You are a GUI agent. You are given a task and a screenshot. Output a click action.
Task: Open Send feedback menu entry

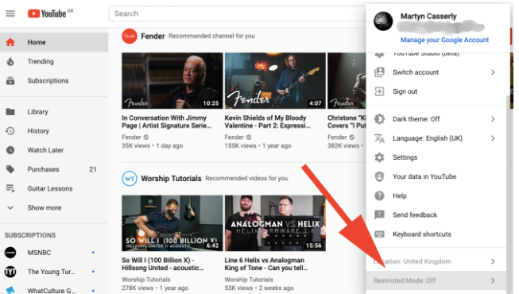point(436,215)
